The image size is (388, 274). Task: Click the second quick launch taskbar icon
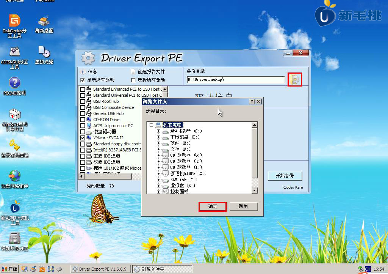tap(33, 269)
